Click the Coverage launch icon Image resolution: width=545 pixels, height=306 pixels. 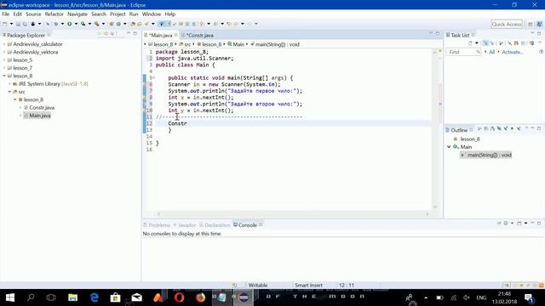[x=83, y=24]
